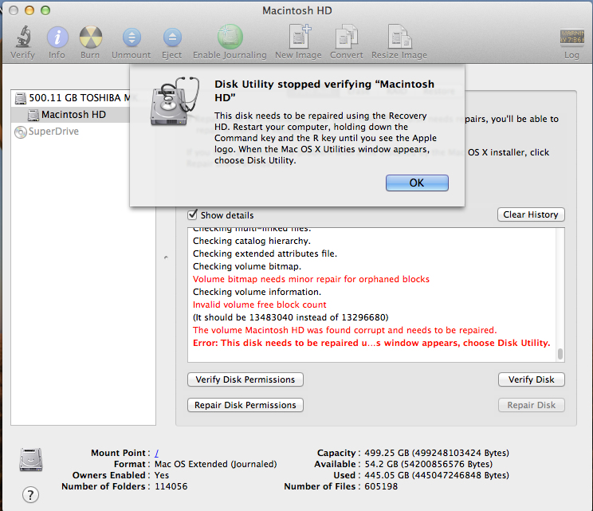The width and height of the screenshot is (593, 511).
Task: Click the Unmount toolbar icon
Action: click(x=132, y=37)
